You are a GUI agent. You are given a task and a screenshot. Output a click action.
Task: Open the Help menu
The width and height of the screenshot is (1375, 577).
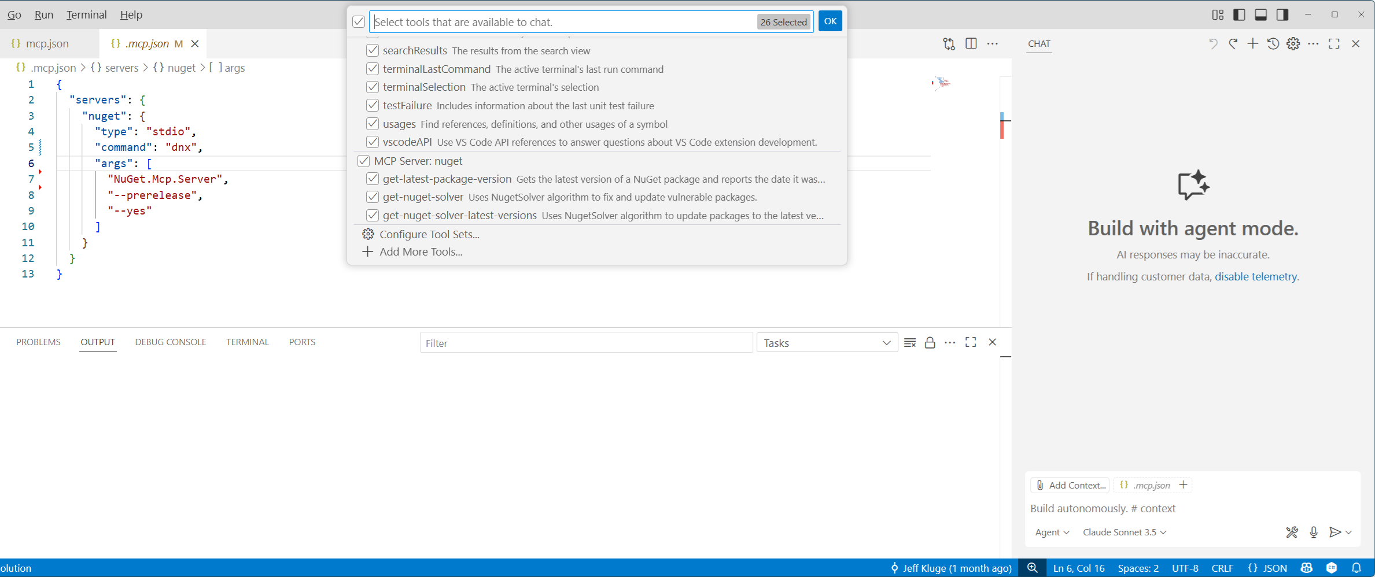click(131, 14)
